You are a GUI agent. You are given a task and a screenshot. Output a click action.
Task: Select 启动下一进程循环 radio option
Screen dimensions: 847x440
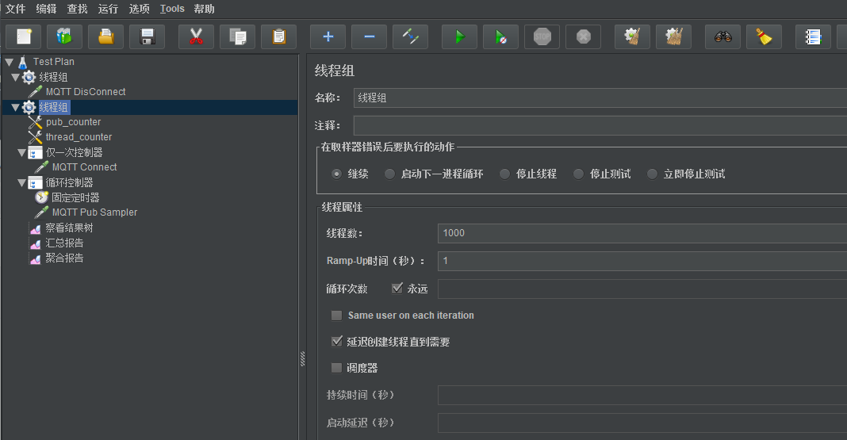(x=389, y=174)
